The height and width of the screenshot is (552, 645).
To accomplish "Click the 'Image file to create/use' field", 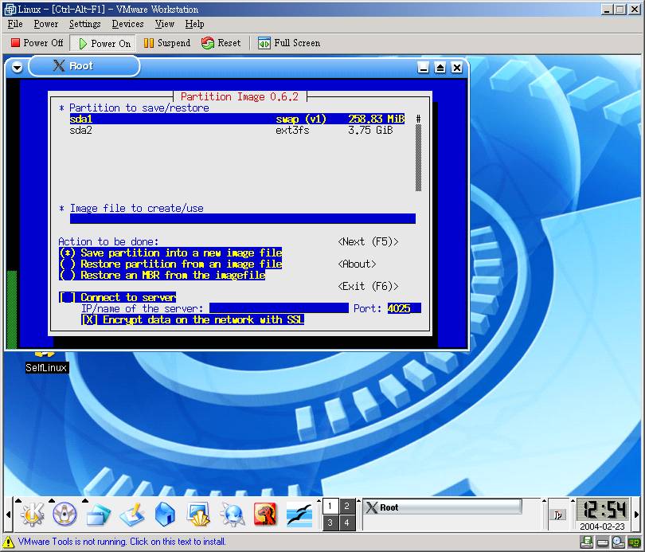I will [x=243, y=218].
